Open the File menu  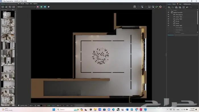[18, 4]
